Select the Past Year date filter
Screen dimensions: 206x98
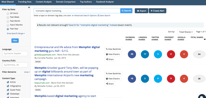coord(8,29)
